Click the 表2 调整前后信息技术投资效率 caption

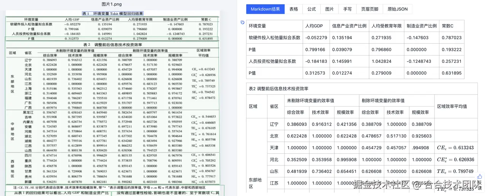point(279,88)
